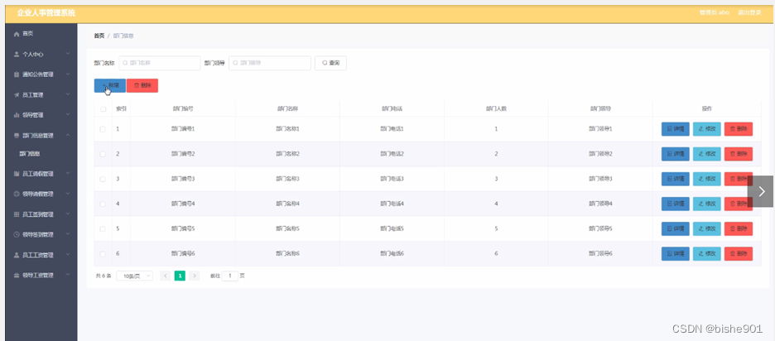The height and width of the screenshot is (341, 775).
Task: Expand the 员工工资管理 chevron
Action: (x=68, y=255)
